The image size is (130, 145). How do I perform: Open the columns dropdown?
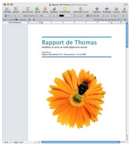116,16
